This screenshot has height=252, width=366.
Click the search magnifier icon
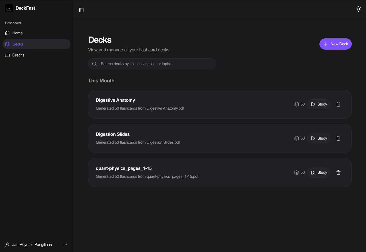[x=94, y=64]
